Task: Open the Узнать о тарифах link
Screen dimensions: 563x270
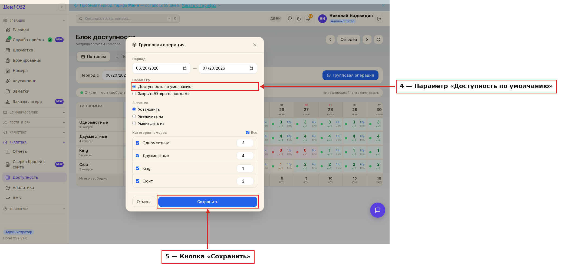Action: 199,5
